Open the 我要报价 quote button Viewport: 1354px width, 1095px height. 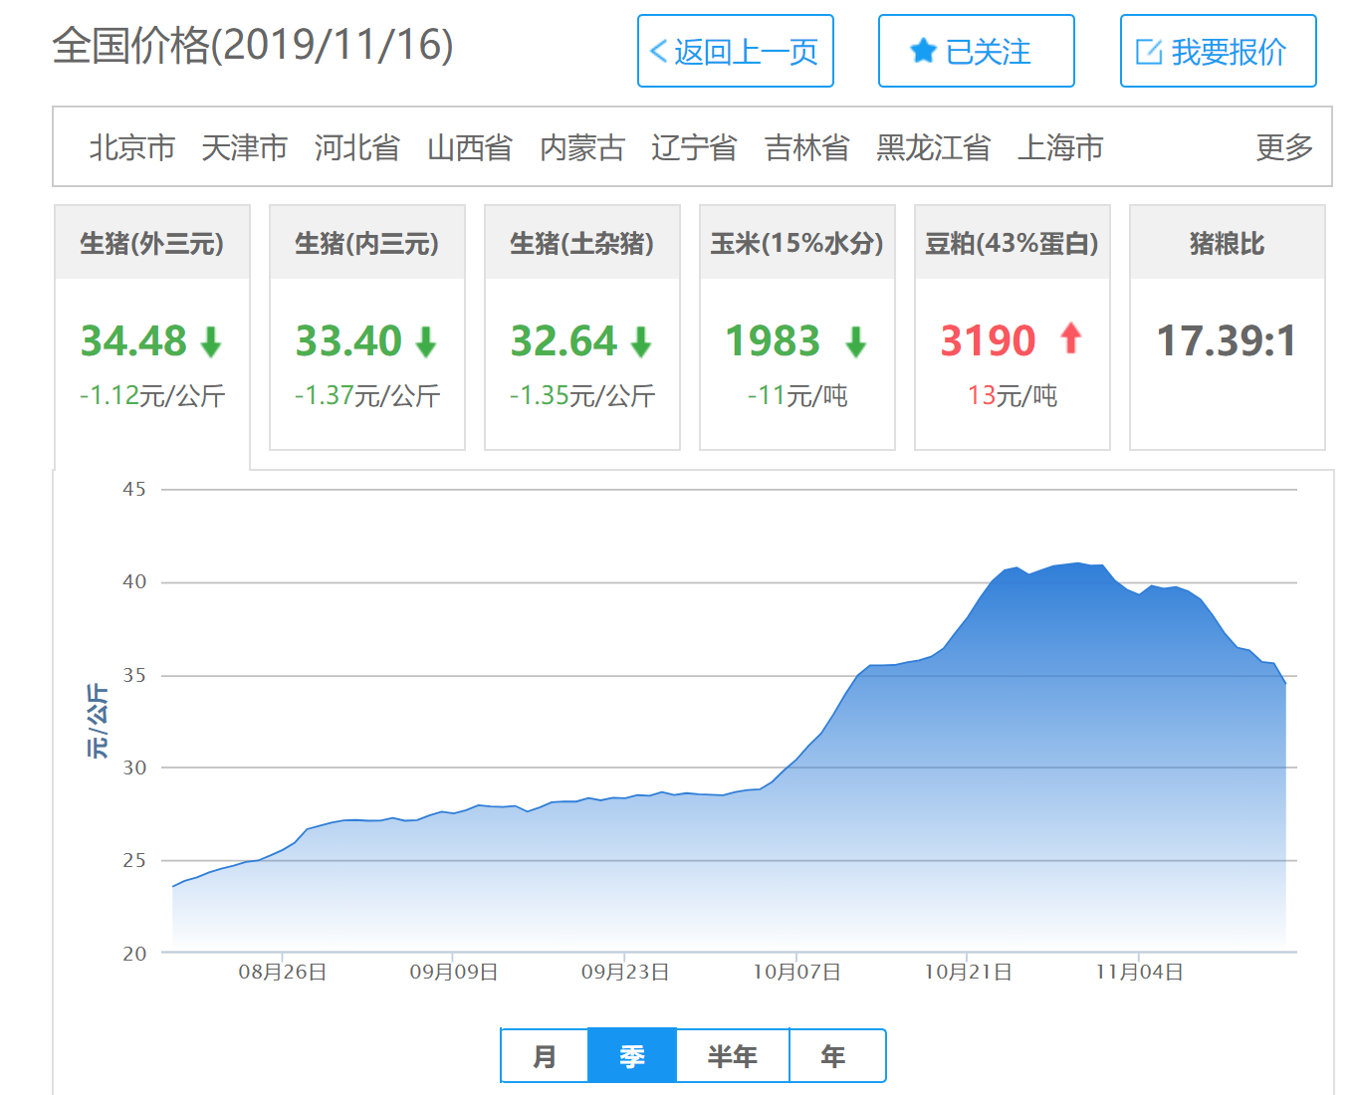click(x=1219, y=51)
